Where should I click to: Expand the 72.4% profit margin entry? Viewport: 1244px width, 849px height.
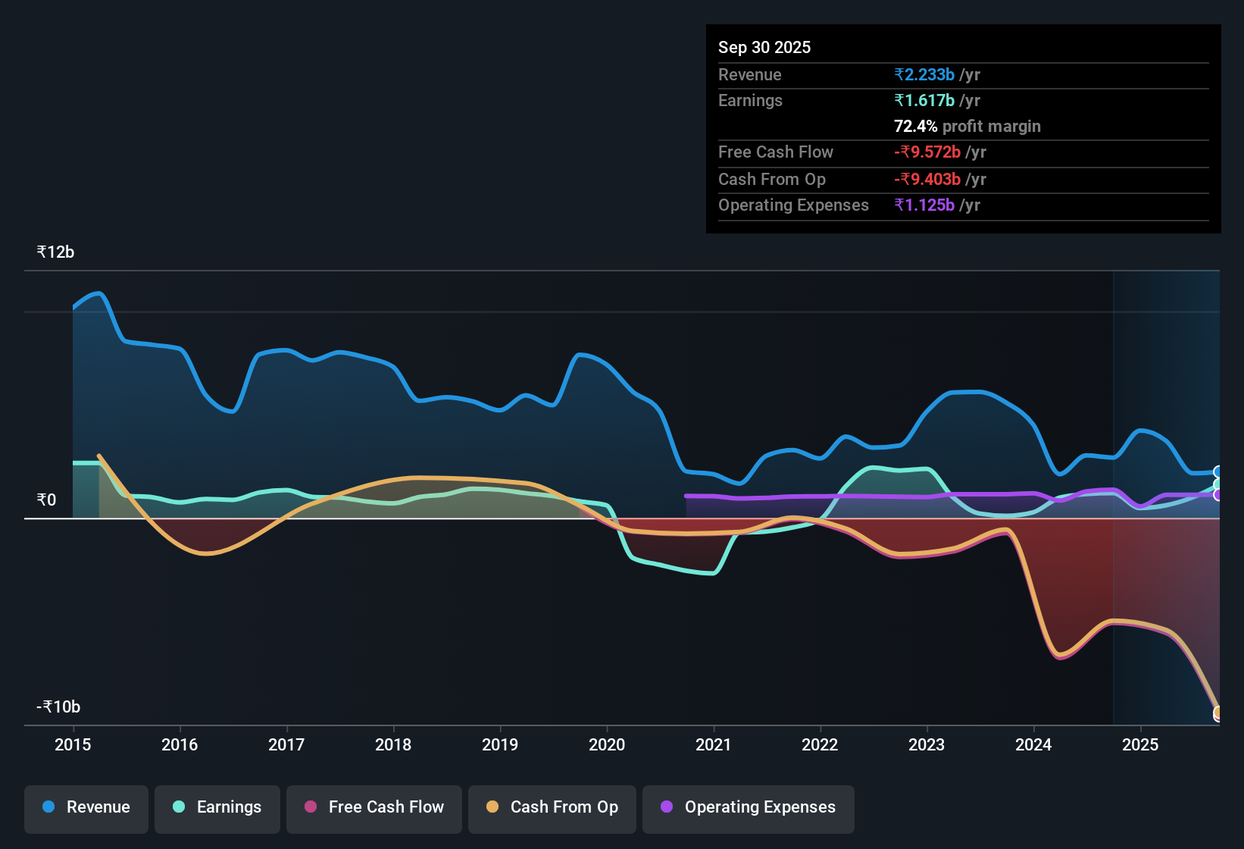pyautogui.click(x=967, y=126)
